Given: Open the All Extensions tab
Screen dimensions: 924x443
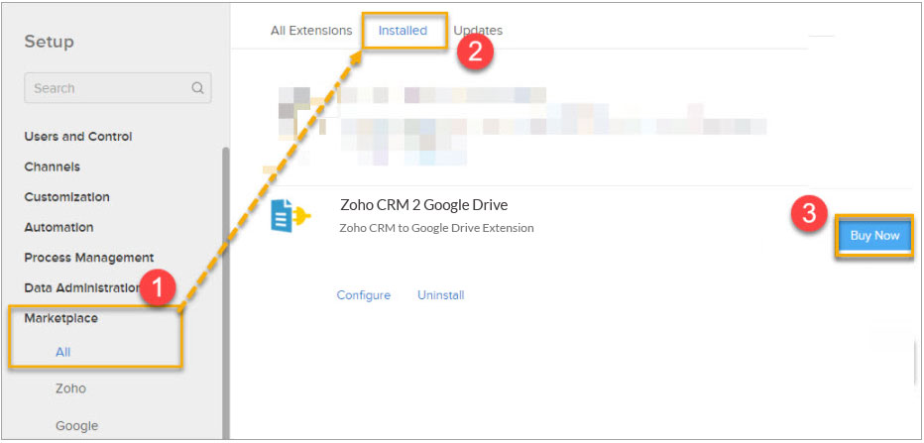Looking at the screenshot, I should tap(311, 31).
